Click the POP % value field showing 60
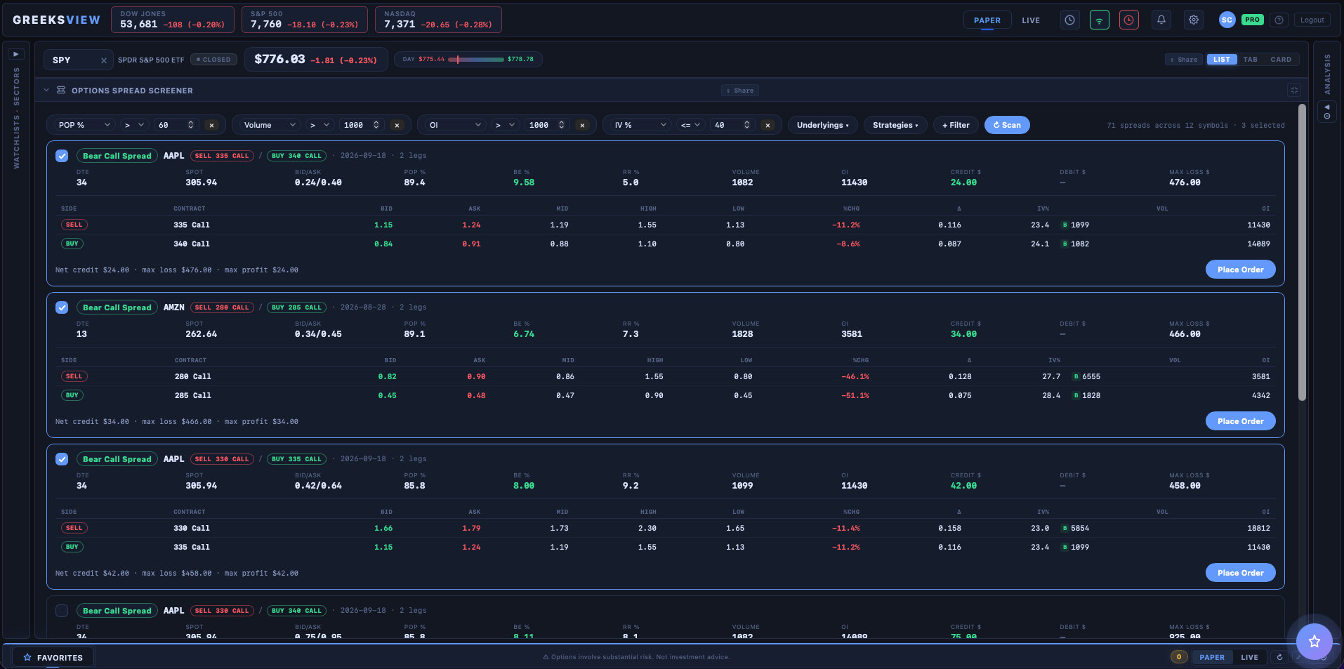 pos(176,125)
